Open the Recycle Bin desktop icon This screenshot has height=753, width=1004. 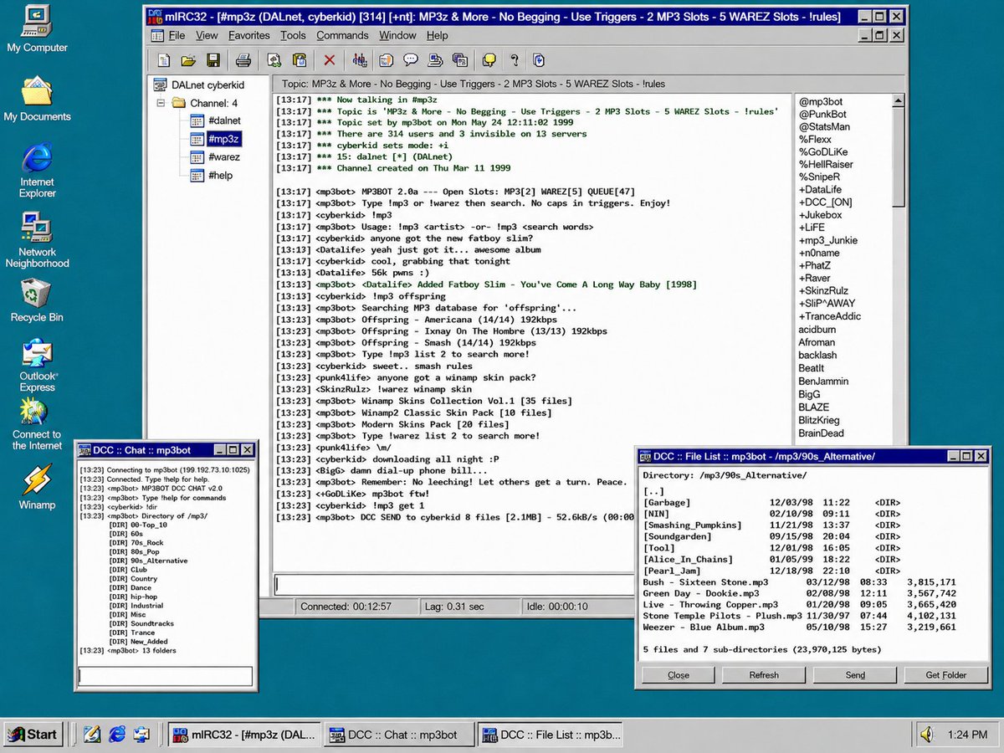(37, 301)
